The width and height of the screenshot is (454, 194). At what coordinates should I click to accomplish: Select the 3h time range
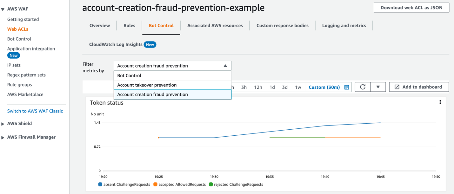point(244,87)
